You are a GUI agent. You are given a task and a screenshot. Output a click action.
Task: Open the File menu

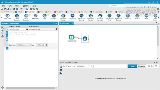[3, 6]
